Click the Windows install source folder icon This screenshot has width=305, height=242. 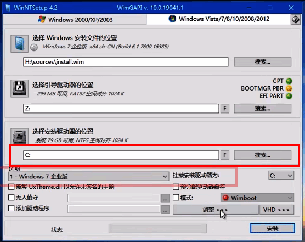point(19,44)
